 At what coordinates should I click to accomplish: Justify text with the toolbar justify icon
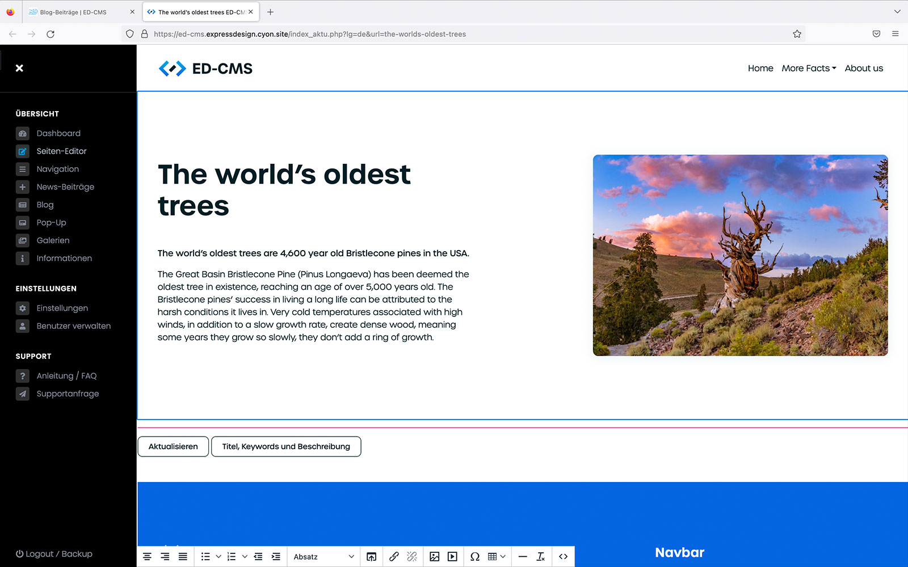coord(183,557)
